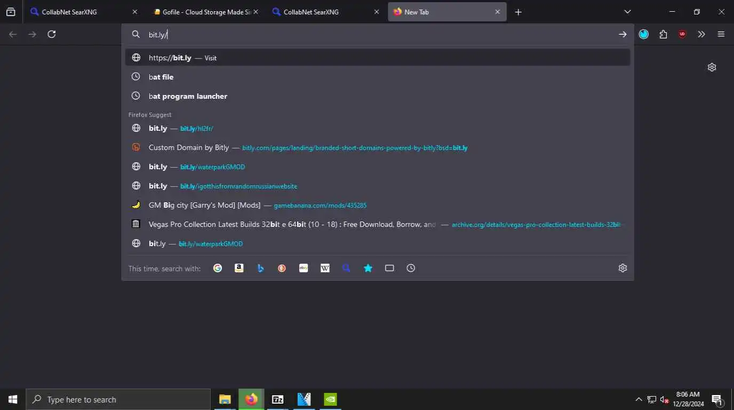Search open tabs using the tabs icon
The image size is (734, 410).
pos(389,268)
